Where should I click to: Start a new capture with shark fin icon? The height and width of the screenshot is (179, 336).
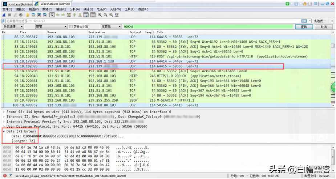click(x=4, y=15)
